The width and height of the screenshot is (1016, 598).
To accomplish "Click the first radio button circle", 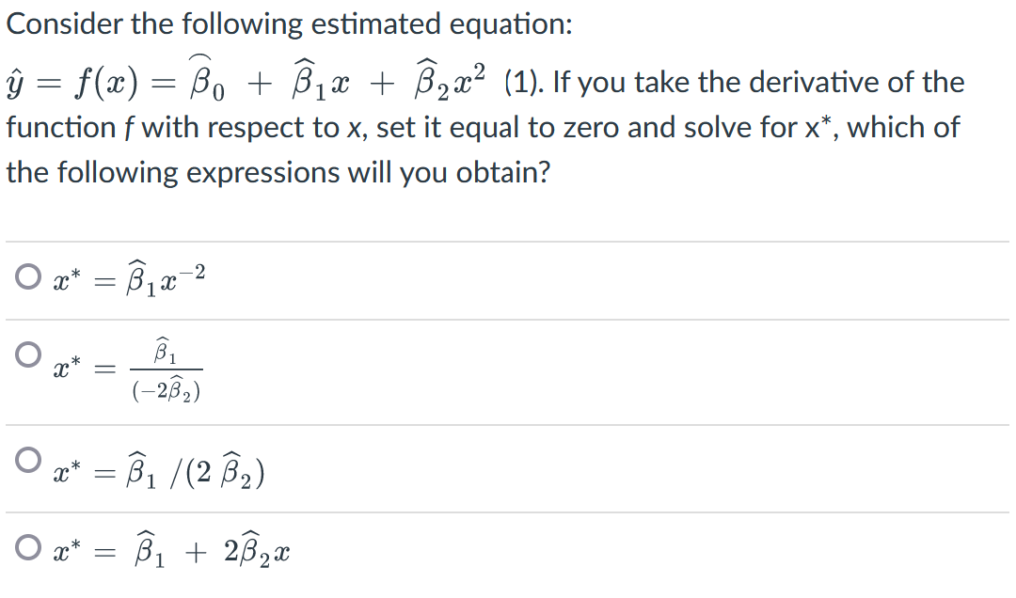I will 26,275.
